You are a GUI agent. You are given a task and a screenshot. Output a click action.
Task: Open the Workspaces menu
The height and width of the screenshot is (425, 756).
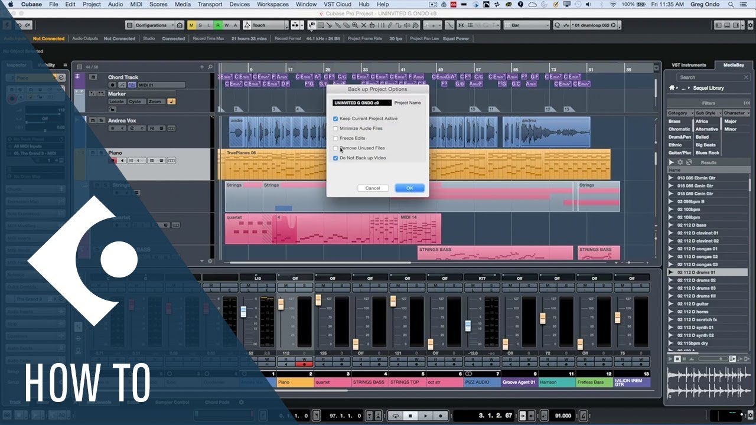tap(273, 4)
